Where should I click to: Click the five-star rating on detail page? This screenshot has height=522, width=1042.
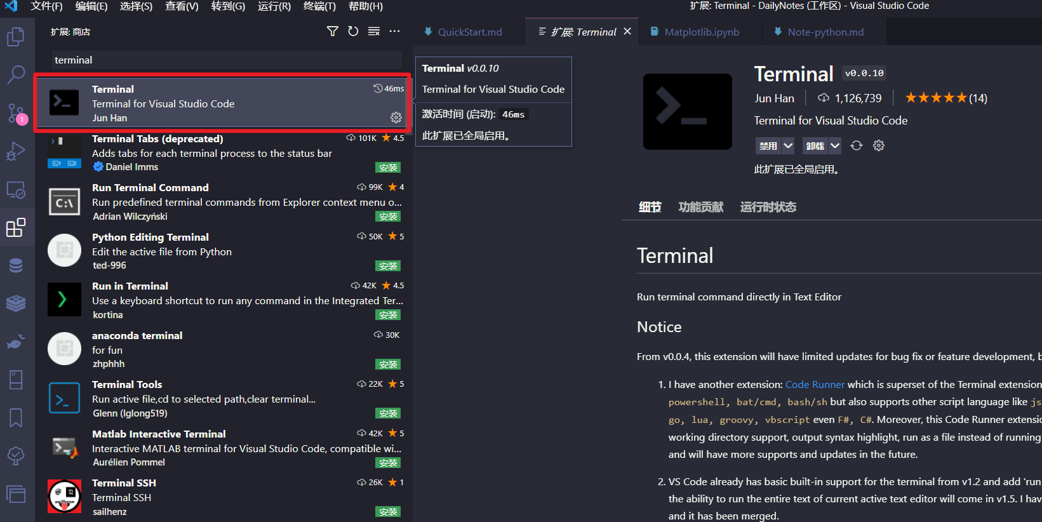click(936, 98)
